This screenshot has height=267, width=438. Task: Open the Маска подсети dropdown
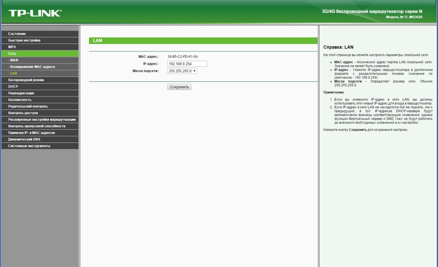tap(182, 71)
